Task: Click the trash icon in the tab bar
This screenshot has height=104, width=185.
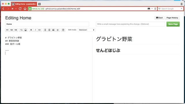Action: point(182,4)
